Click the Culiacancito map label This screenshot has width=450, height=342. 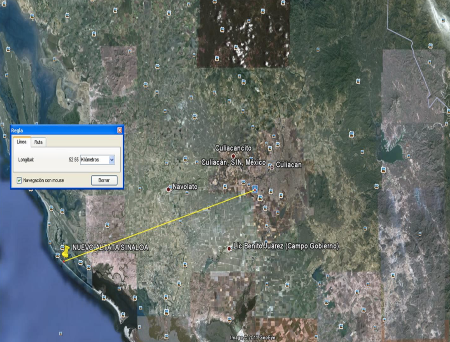[x=233, y=148]
